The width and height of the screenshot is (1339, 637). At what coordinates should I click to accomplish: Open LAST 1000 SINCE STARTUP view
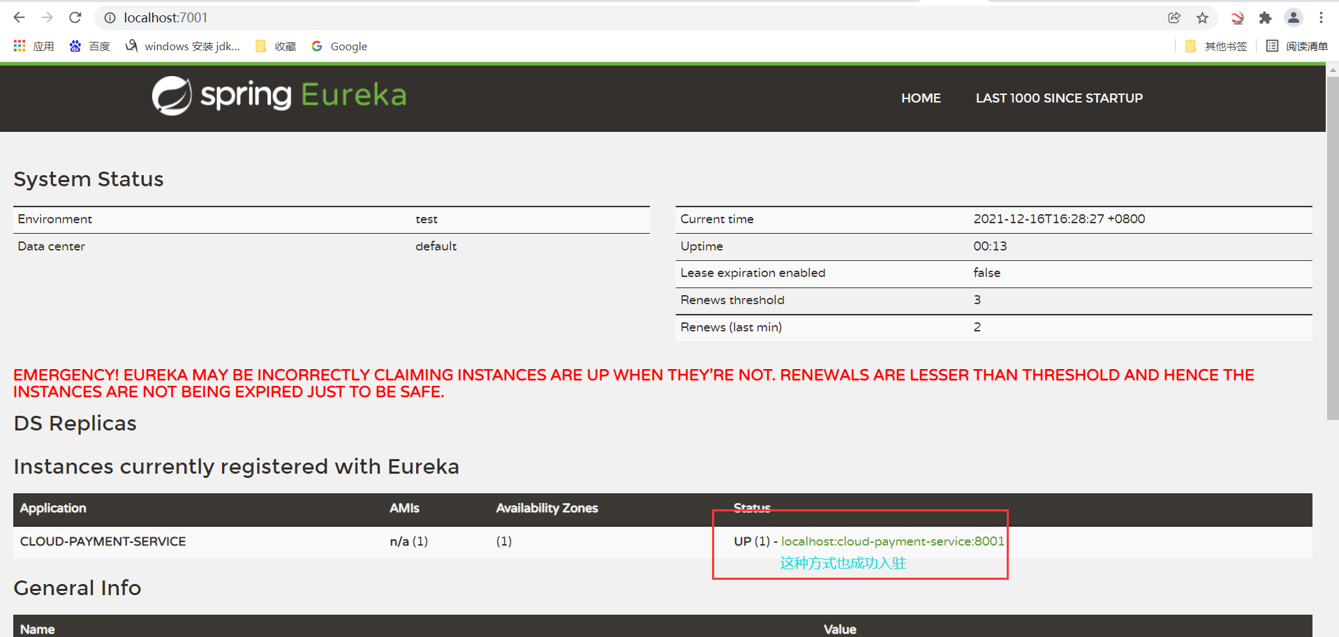point(1058,98)
